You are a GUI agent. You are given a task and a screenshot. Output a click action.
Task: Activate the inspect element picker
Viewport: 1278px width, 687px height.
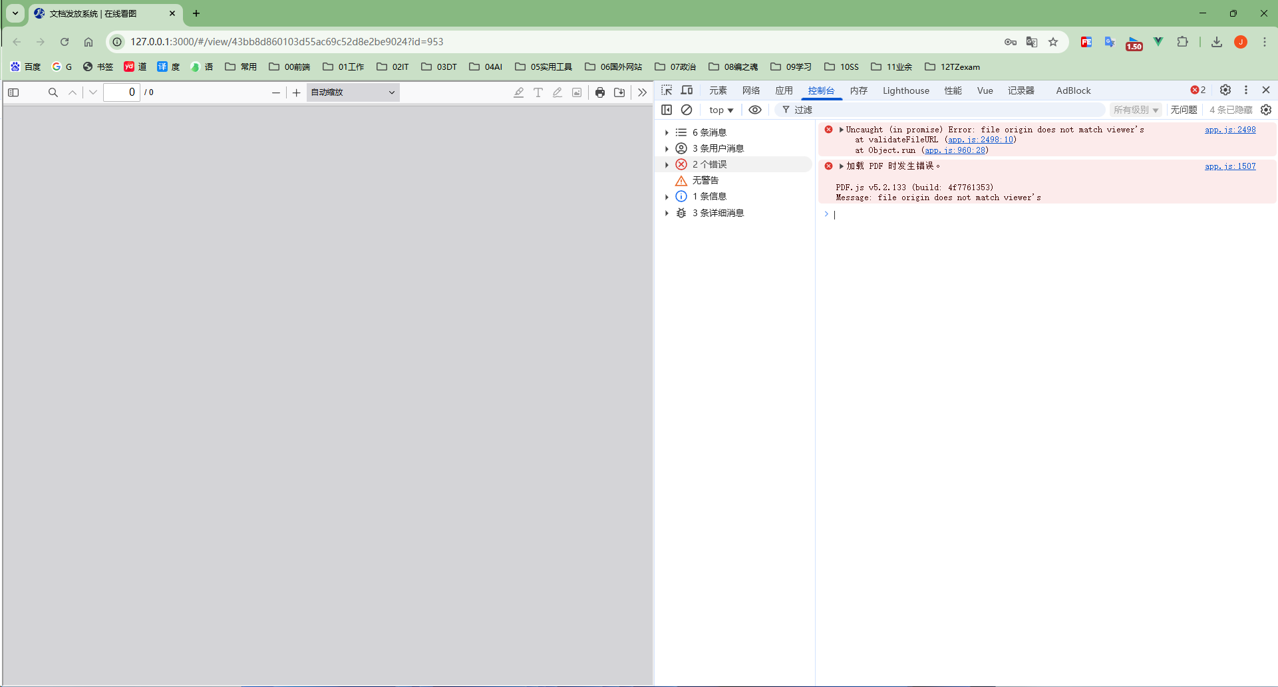coord(666,90)
